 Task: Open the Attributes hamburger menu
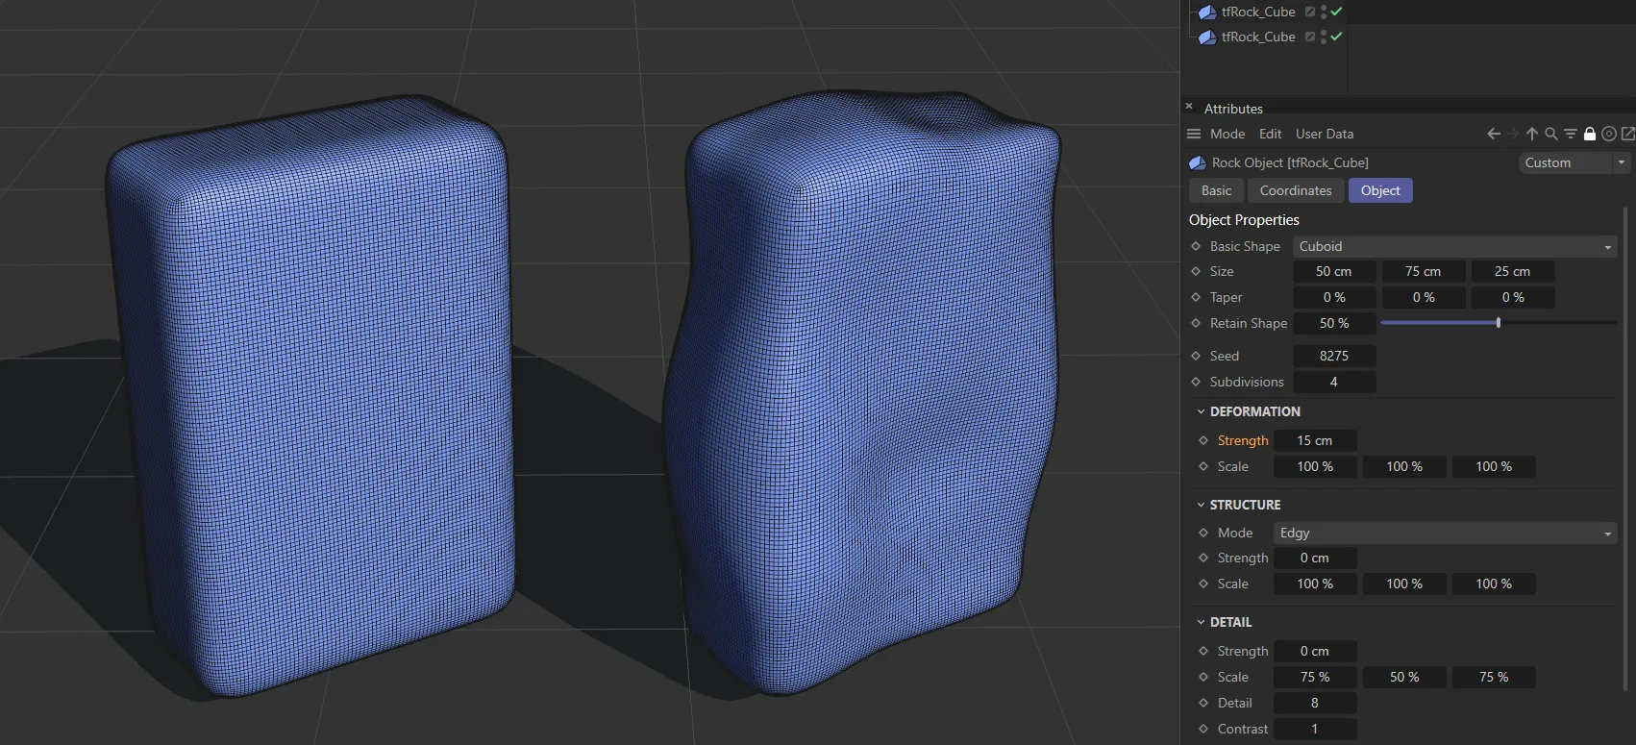click(1194, 134)
